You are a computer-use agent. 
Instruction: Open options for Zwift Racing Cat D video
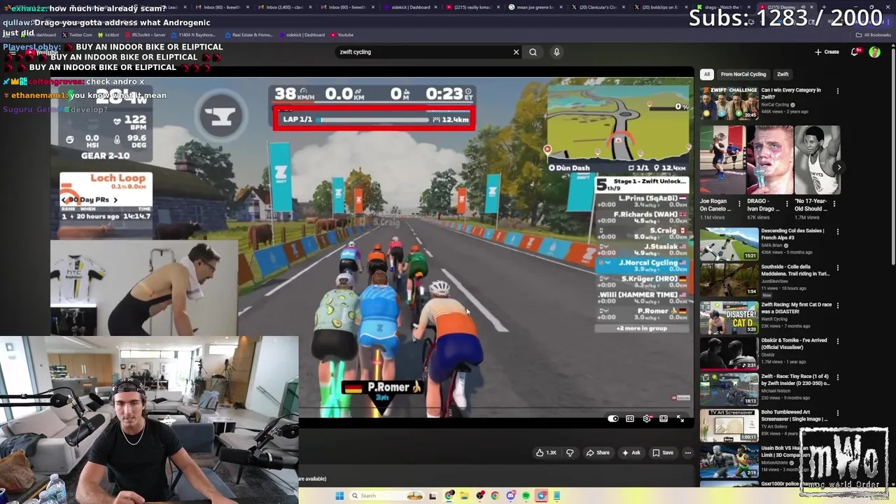837,305
